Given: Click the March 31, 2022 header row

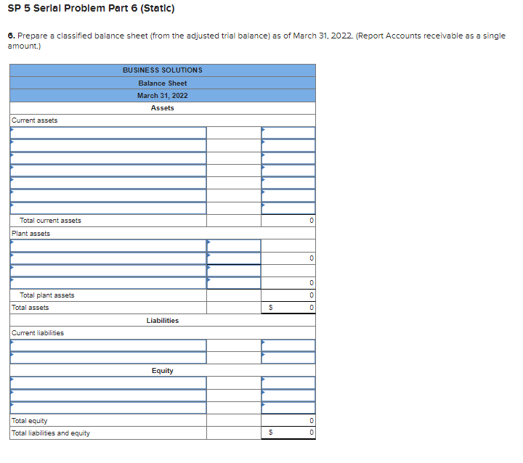Looking at the screenshot, I should pyautogui.click(x=163, y=96).
